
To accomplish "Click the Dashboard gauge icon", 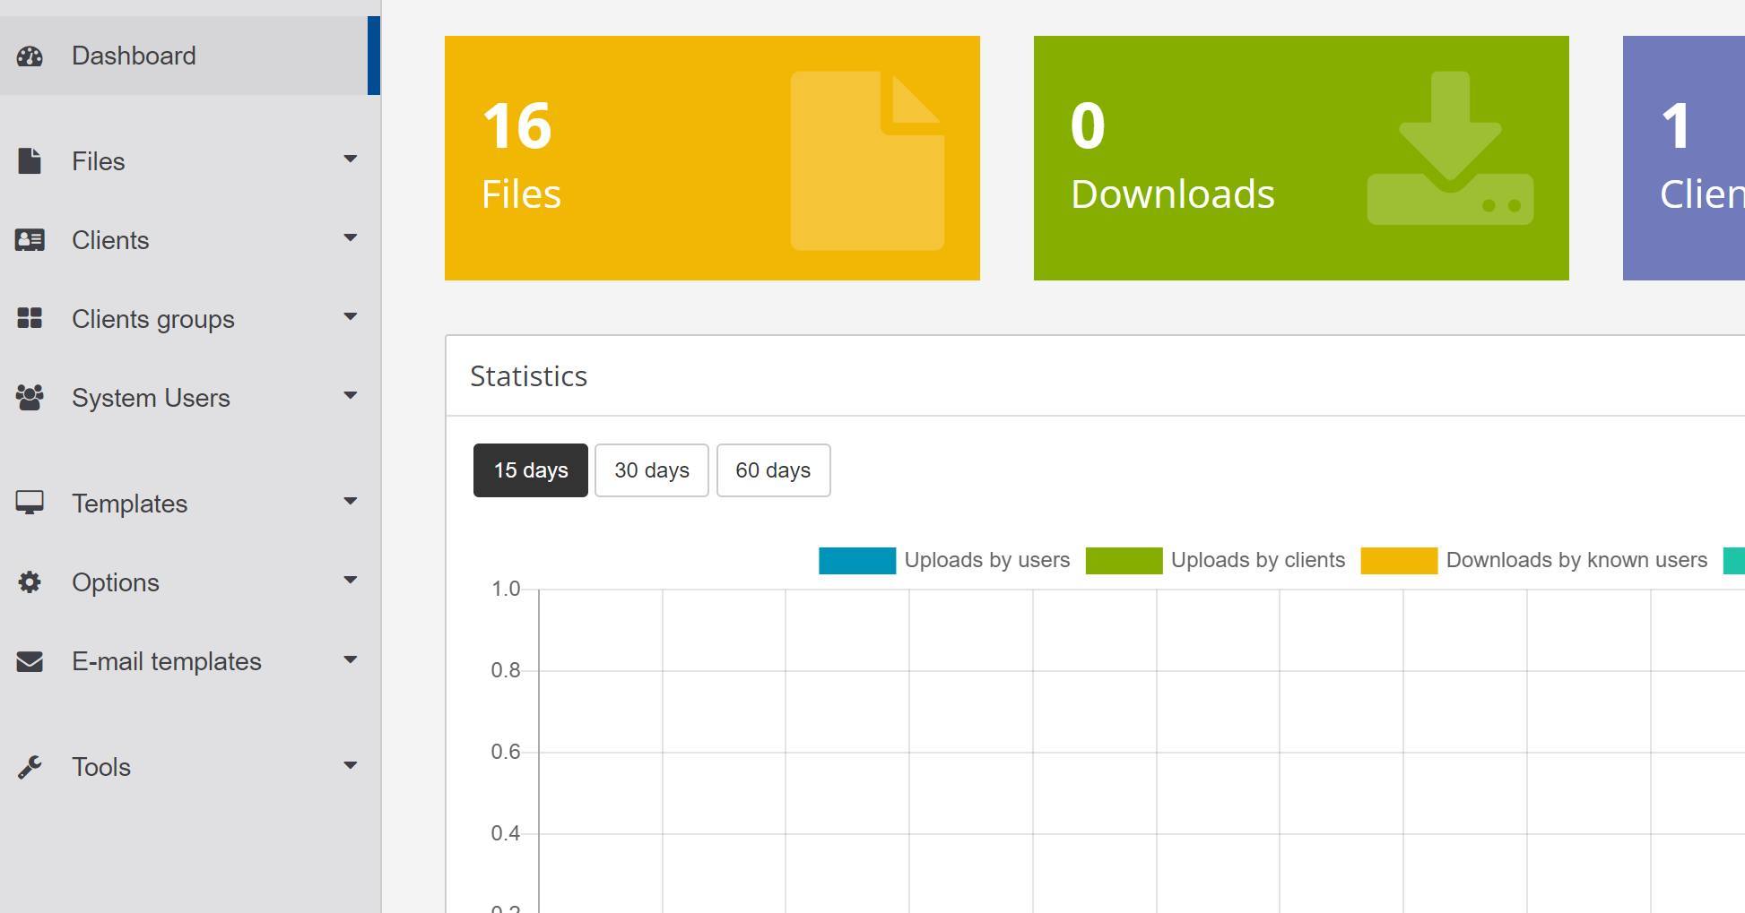I will [x=30, y=56].
